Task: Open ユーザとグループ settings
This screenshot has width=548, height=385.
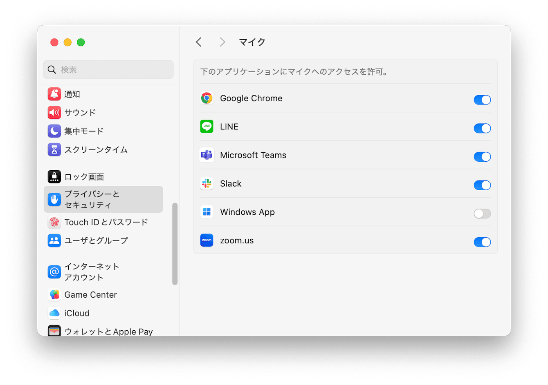Action: coord(96,241)
